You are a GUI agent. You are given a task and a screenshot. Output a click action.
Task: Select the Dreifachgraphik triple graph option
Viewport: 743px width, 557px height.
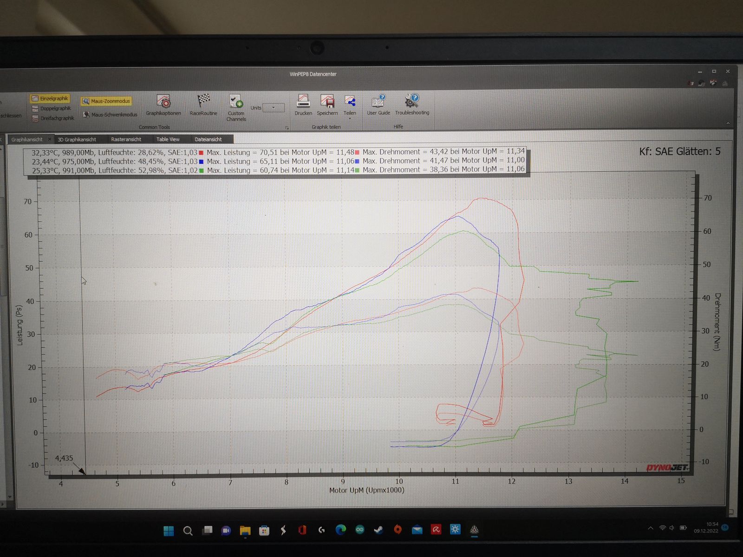(x=53, y=118)
